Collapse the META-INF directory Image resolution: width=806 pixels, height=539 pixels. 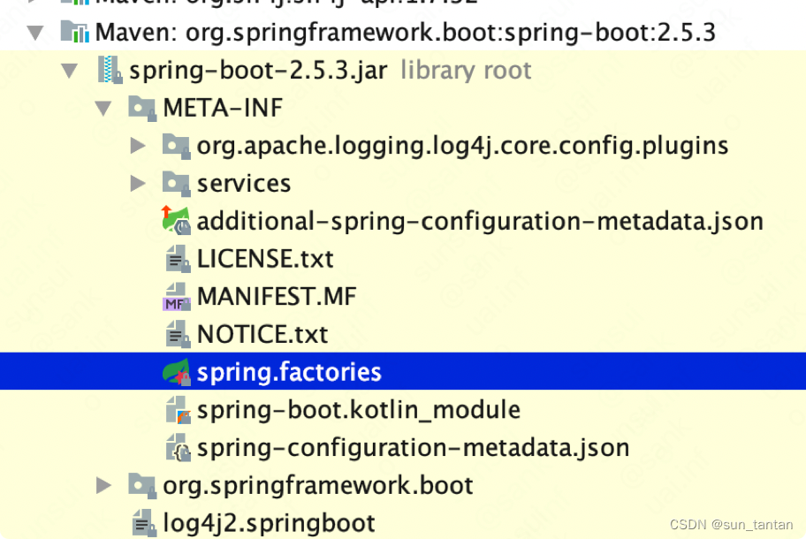click(x=104, y=108)
